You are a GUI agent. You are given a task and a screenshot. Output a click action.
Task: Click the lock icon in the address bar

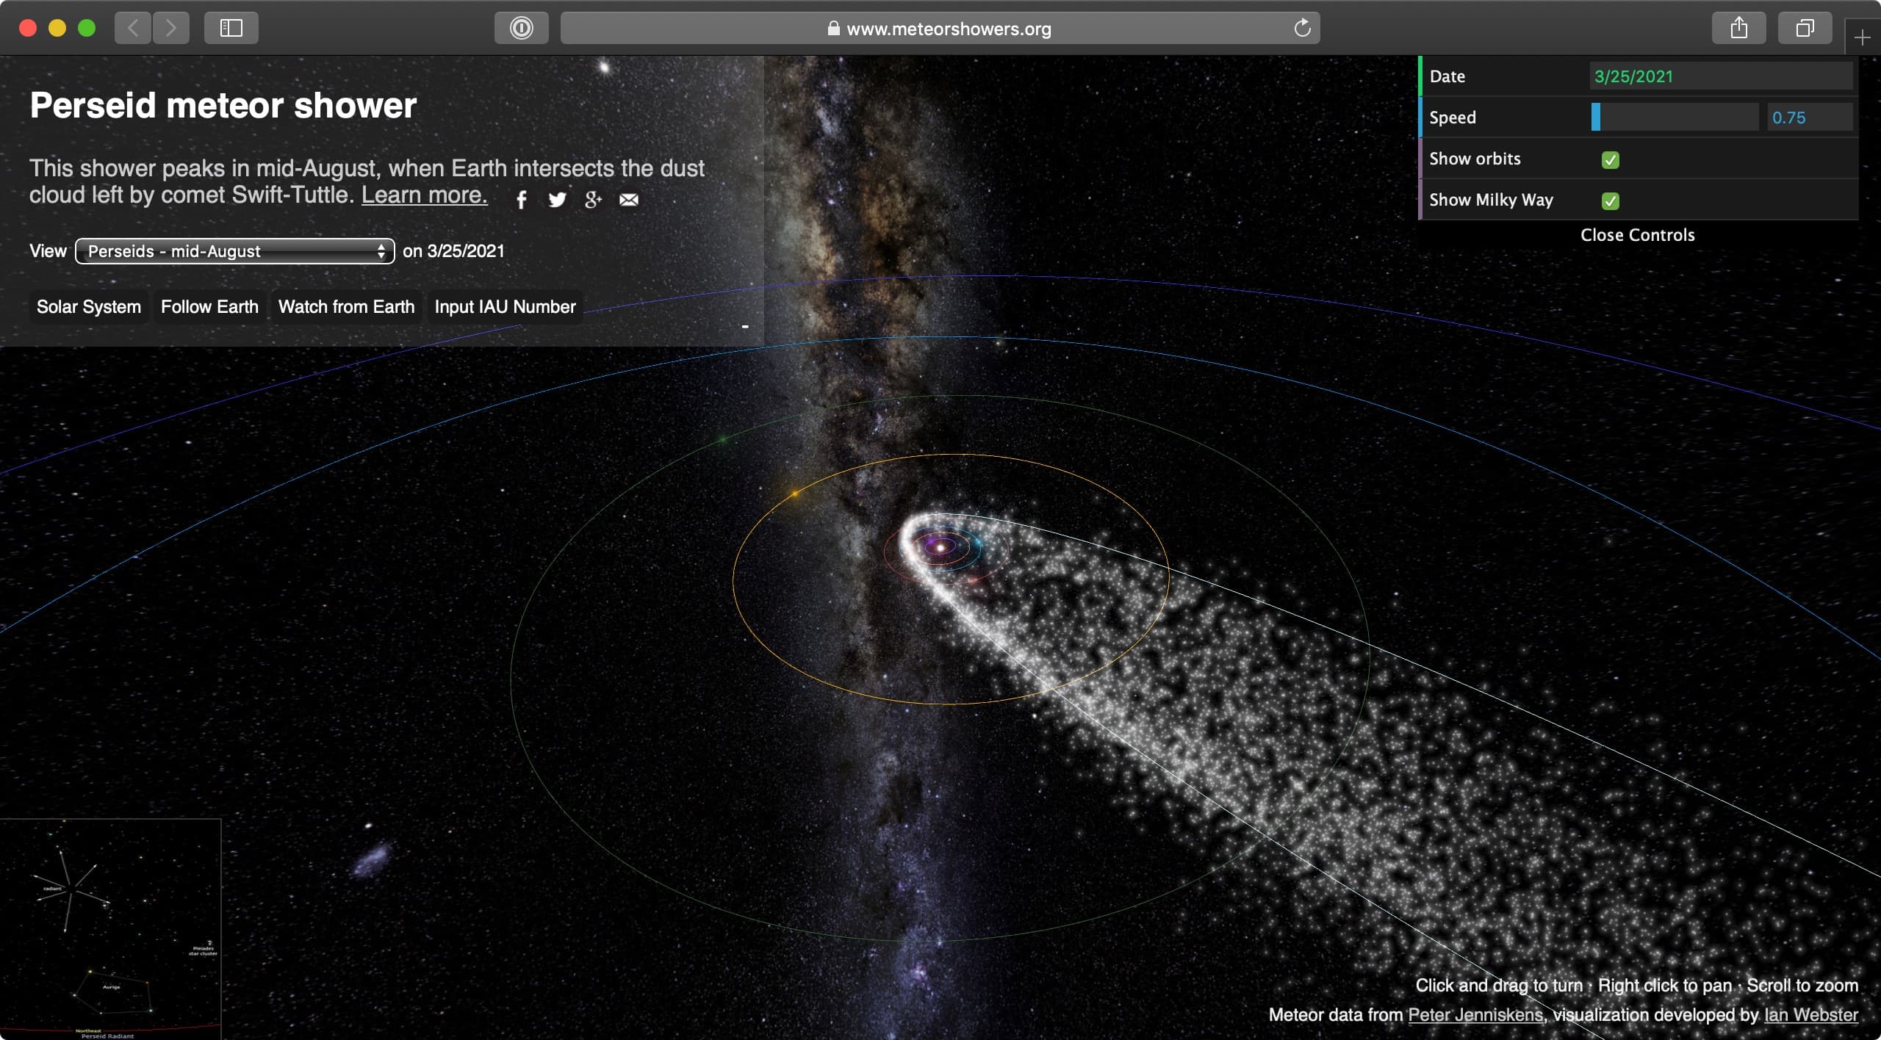coord(833,29)
